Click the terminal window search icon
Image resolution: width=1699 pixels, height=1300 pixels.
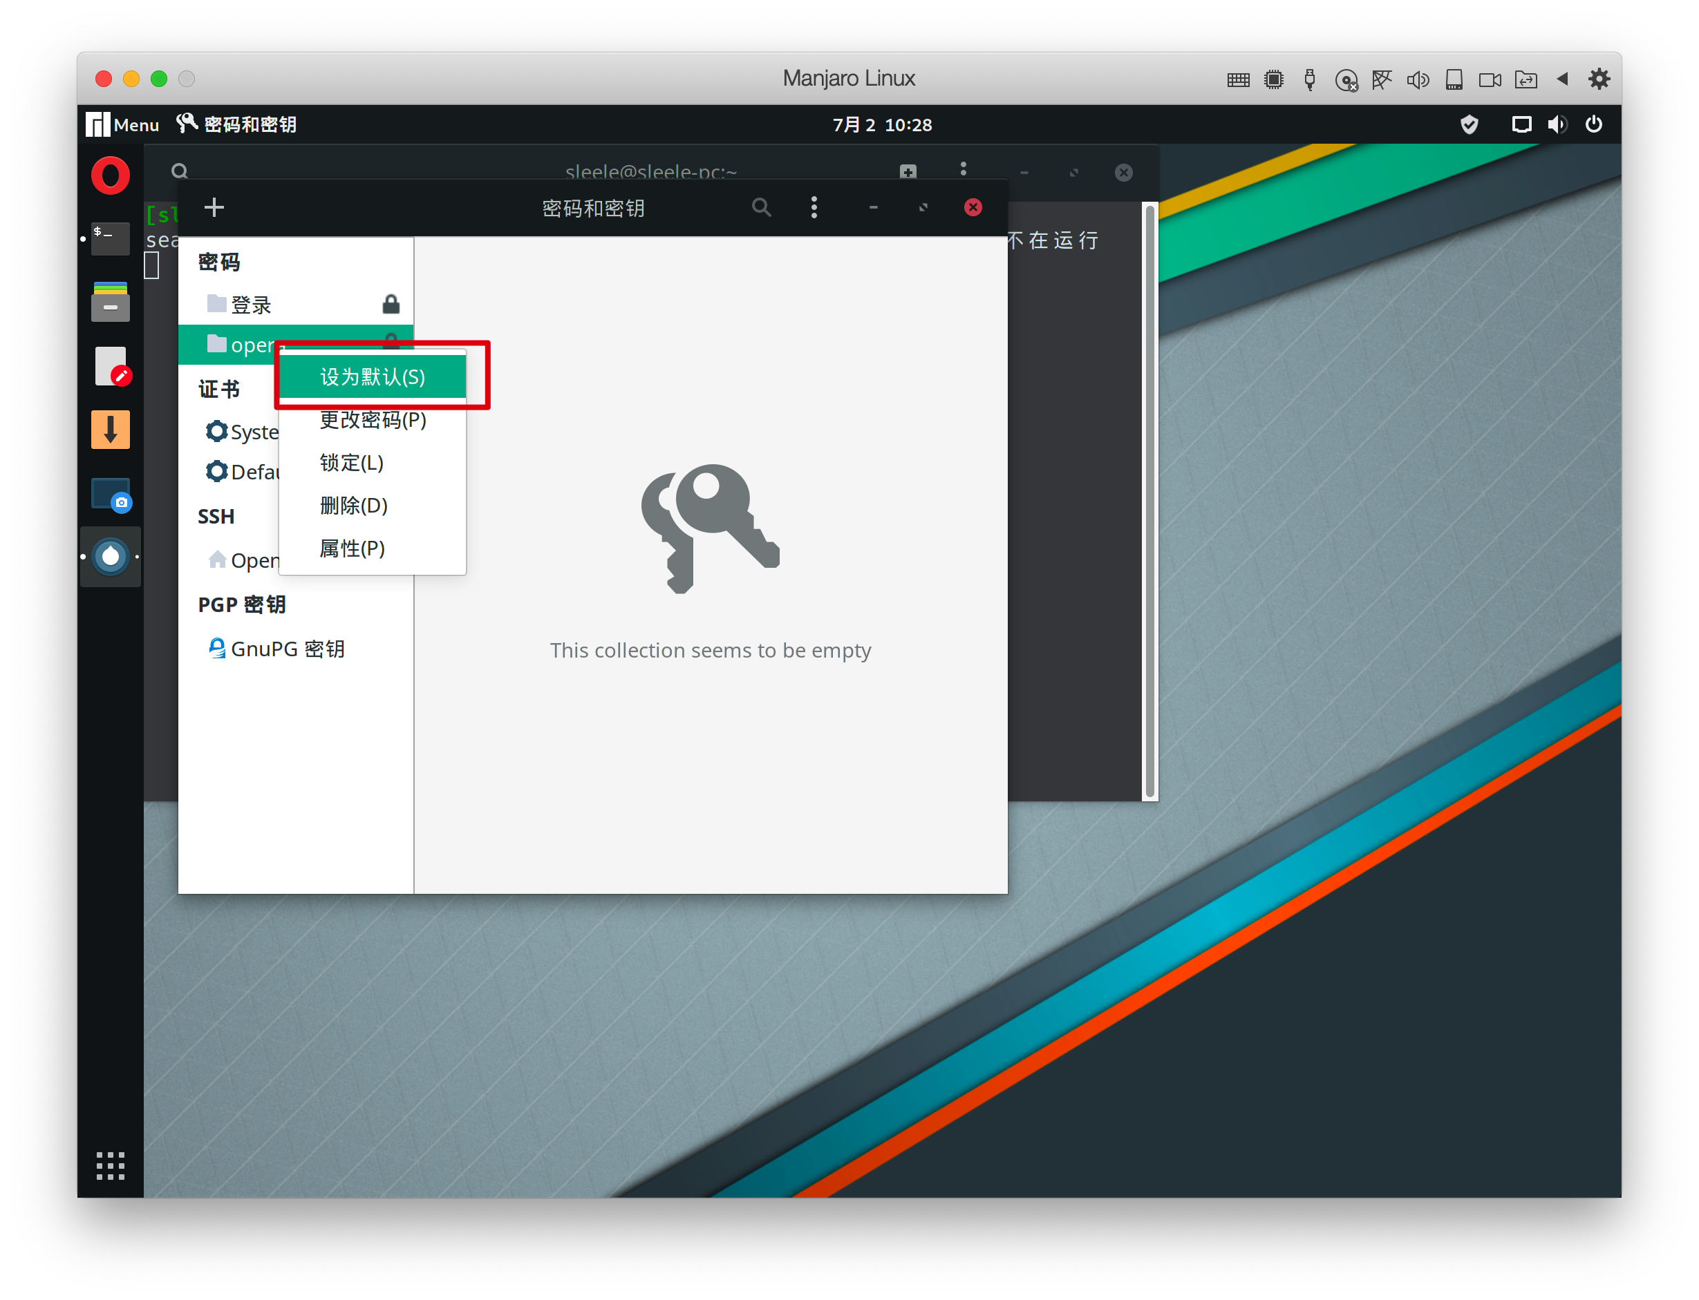(180, 171)
